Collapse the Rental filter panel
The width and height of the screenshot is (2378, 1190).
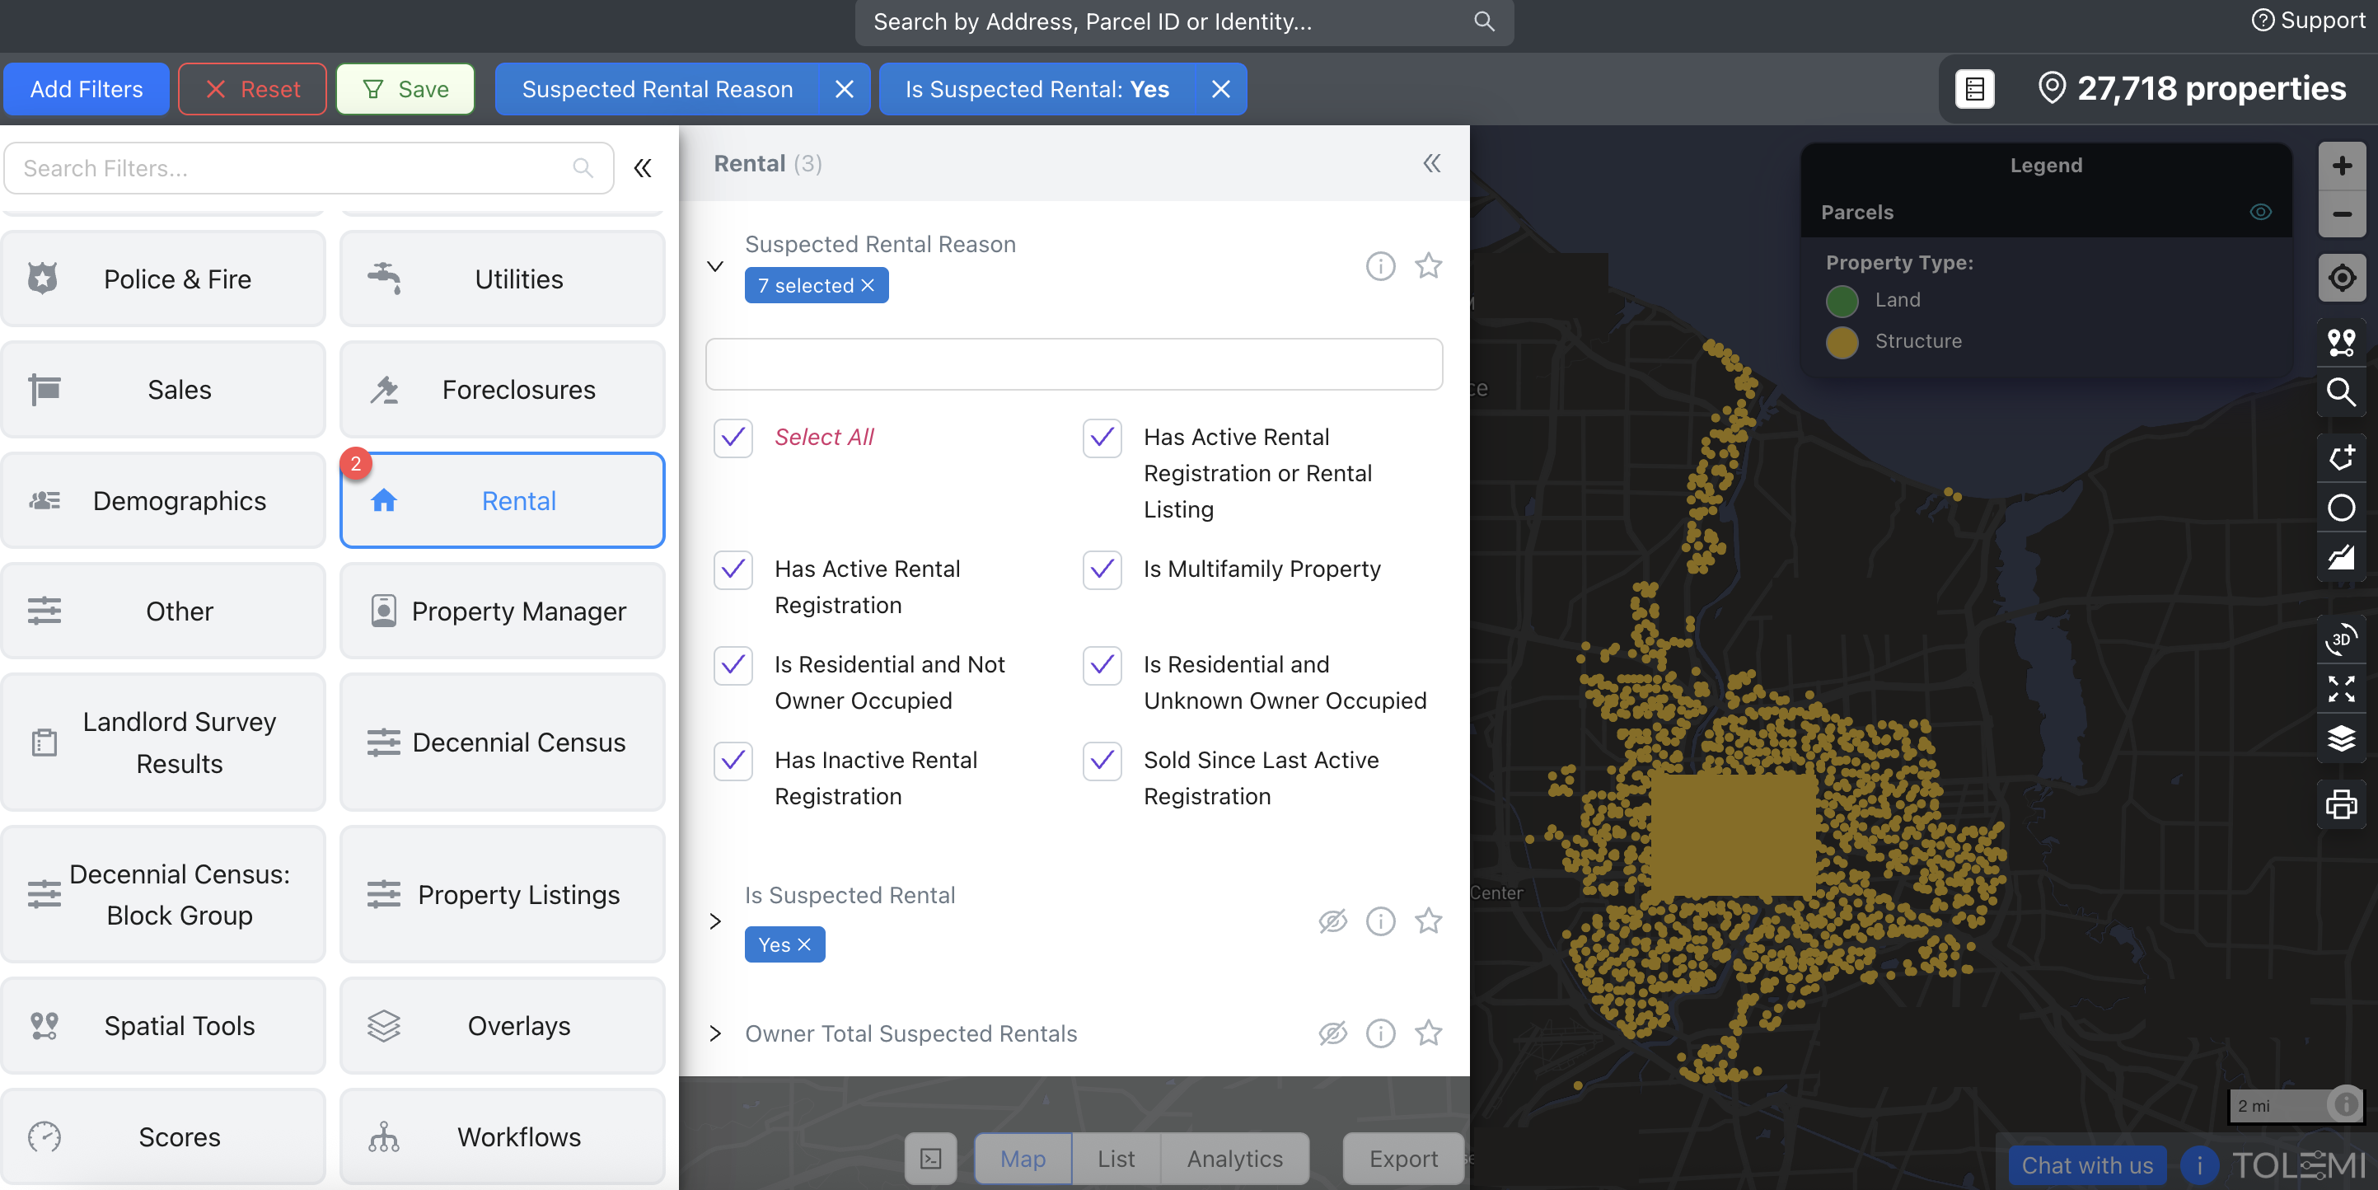(1431, 163)
